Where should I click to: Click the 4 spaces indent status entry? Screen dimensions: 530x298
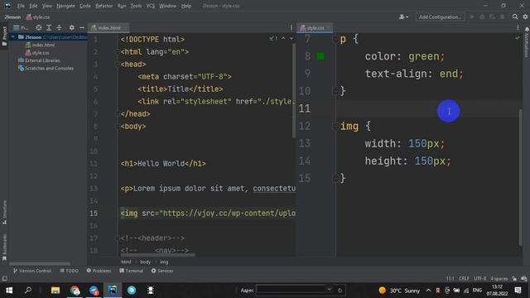pos(499,279)
